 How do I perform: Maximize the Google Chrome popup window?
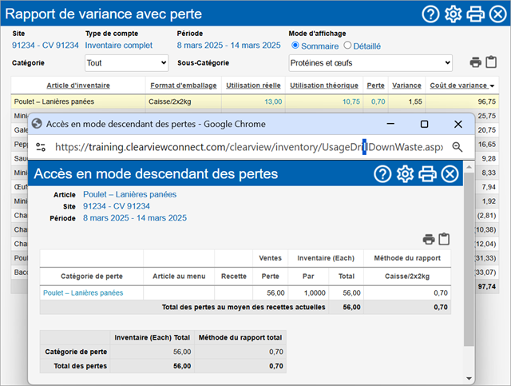click(x=424, y=124)
